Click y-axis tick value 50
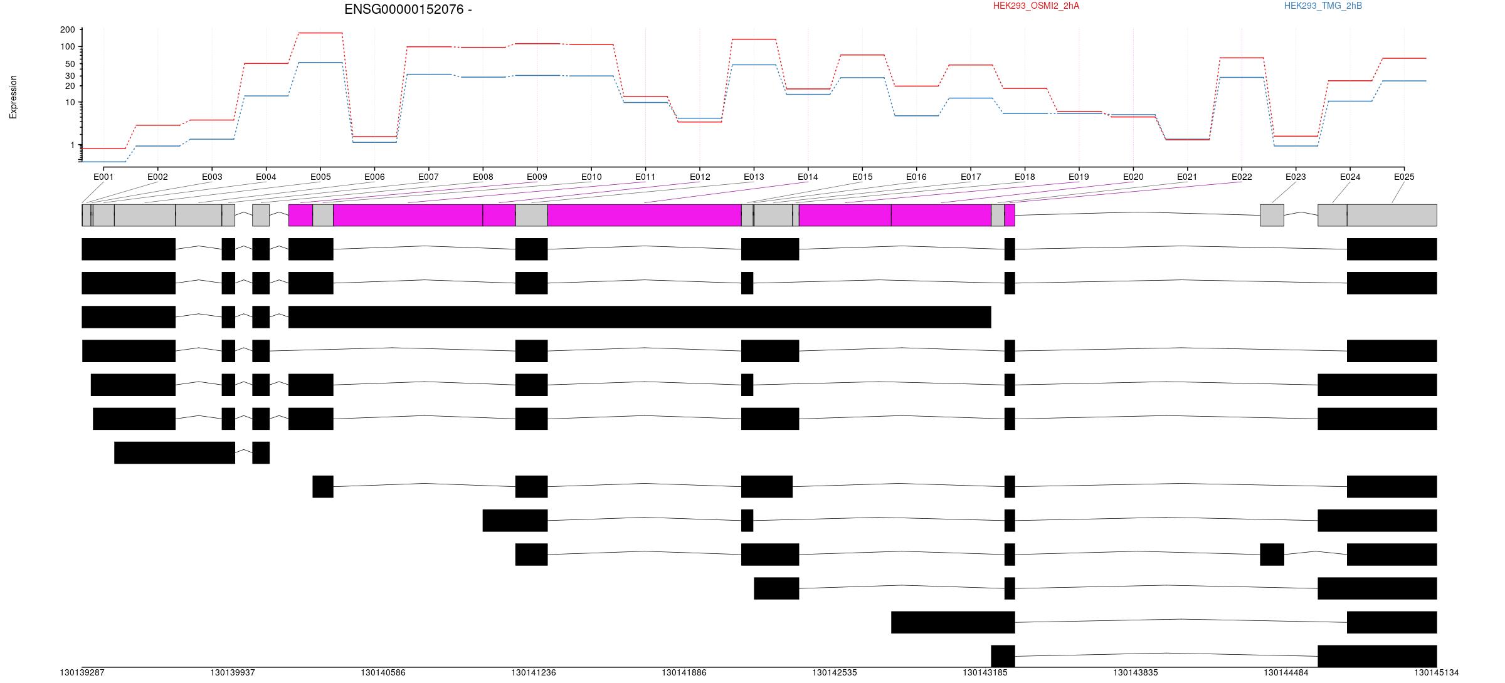The width and height of the screenshot is (1505, 683). [70, 64]
